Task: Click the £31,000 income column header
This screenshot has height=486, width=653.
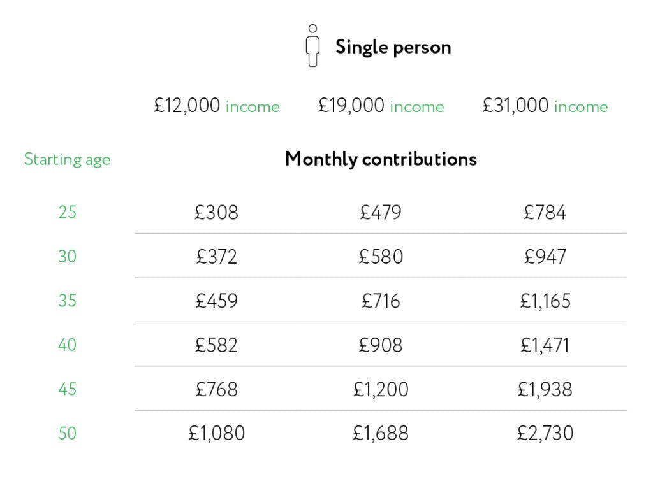Action: (x=545, y=106)
